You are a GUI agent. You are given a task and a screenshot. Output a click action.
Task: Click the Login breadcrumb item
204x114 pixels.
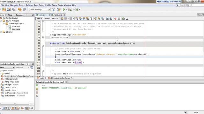click(x=42, y=78)
